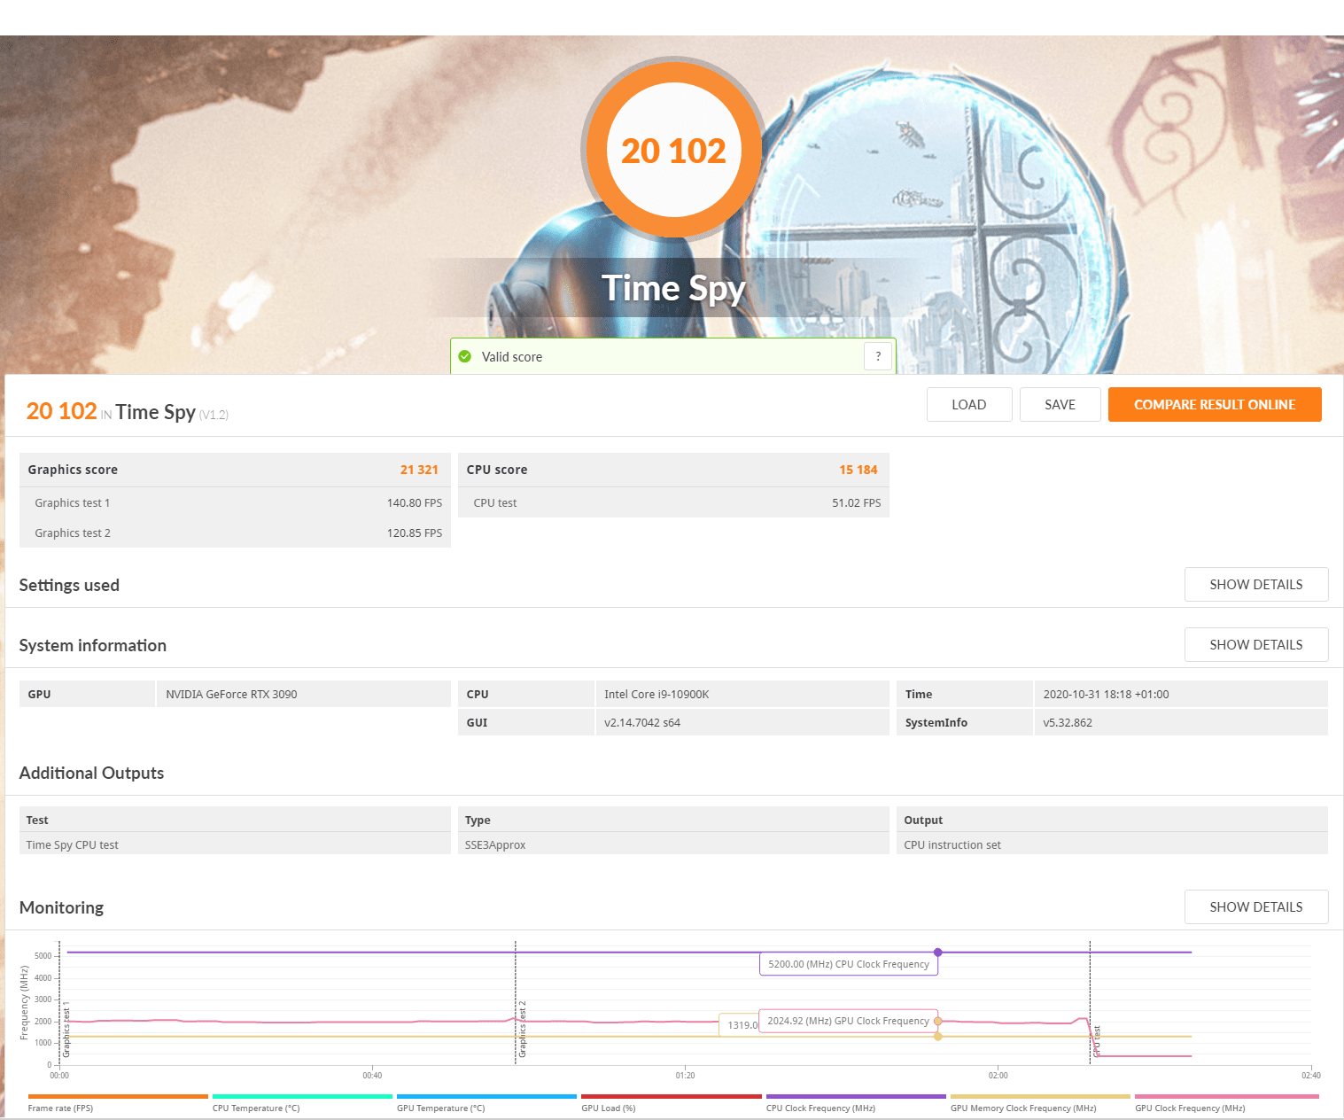Image resolution: width=1344 pixels, height=1120 pixels.
Task: Toggle the GPU Temperature legend
Action: [486, 1103]
